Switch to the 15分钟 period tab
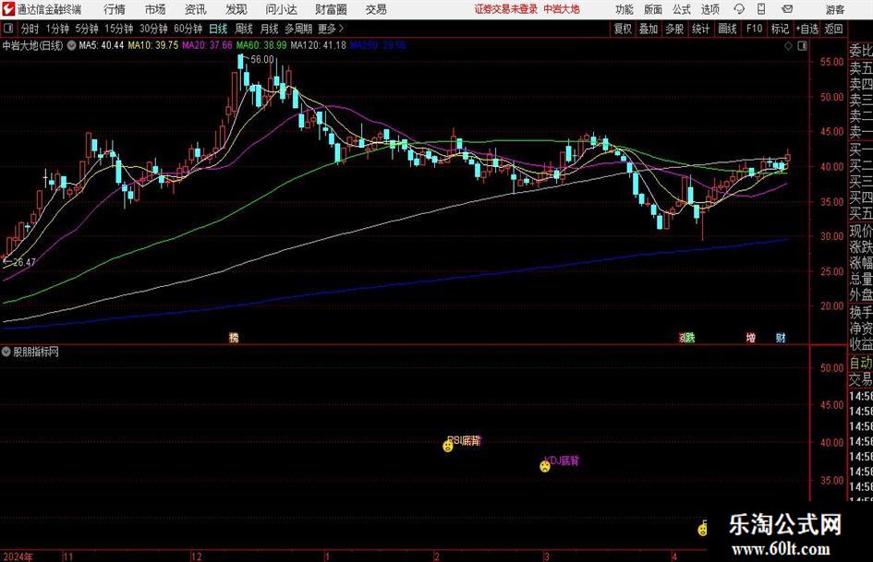 pyautogui.click(x=118, y=29)
